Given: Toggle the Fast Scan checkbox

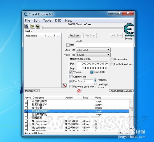Looking at the screenshot, I should click(x=71, y=81).
